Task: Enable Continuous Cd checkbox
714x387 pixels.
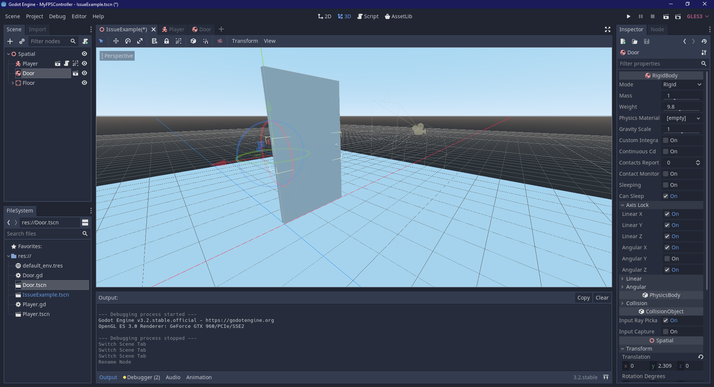Action: point(666,151)
